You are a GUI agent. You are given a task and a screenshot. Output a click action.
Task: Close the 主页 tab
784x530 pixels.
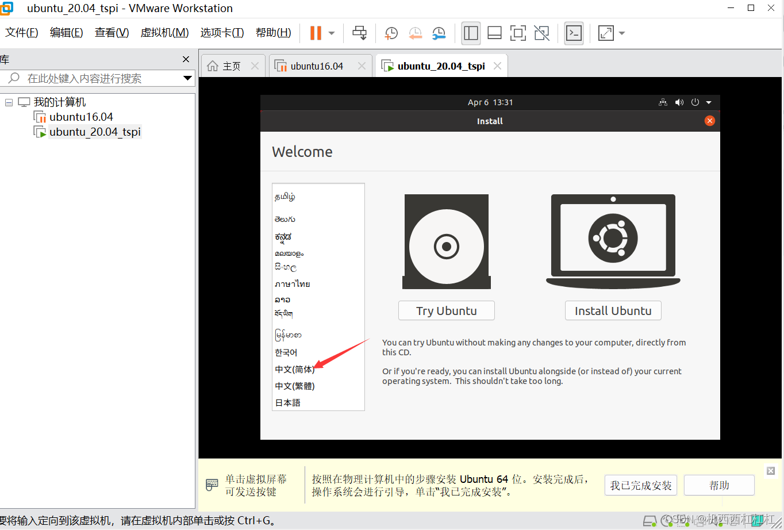click(x=255, y=66)
